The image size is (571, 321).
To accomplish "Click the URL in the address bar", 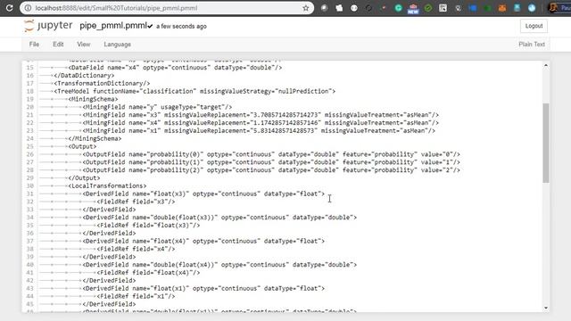I will tap(117, 8).
